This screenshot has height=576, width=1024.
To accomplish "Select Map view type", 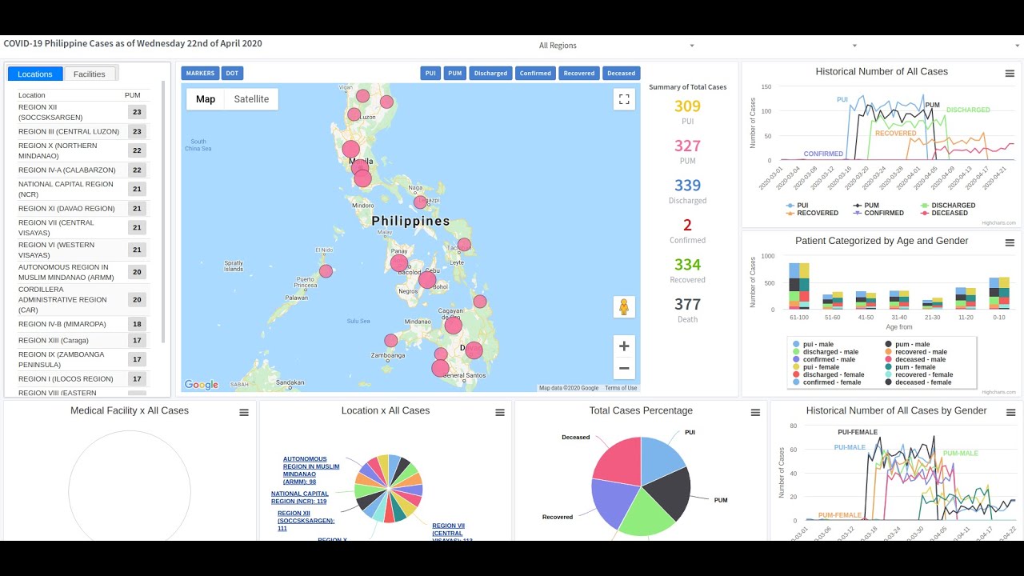I will [x=206, y=99].
